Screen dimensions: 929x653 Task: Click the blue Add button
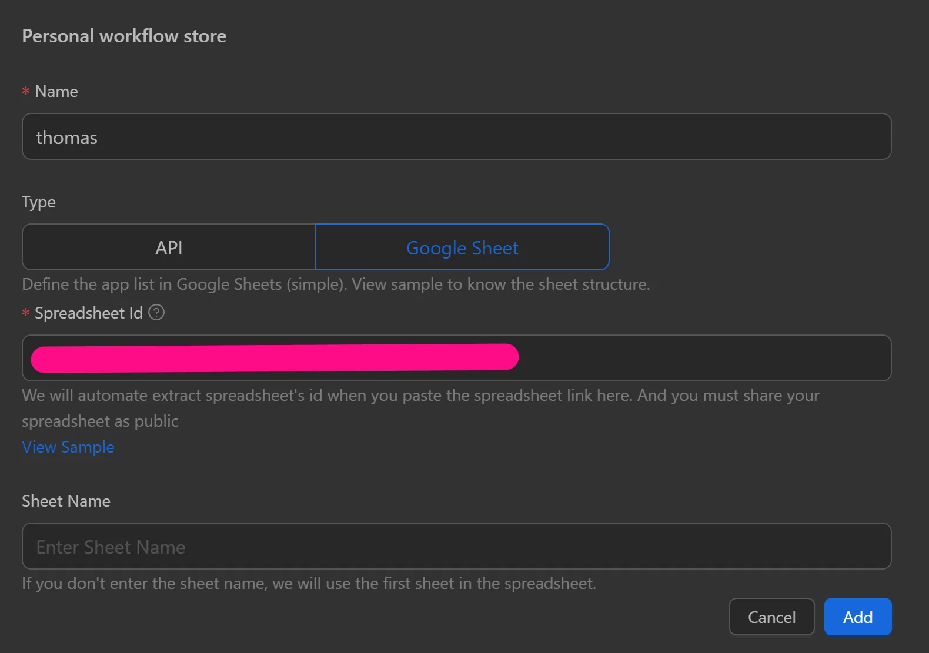click(x=857, y=617)
